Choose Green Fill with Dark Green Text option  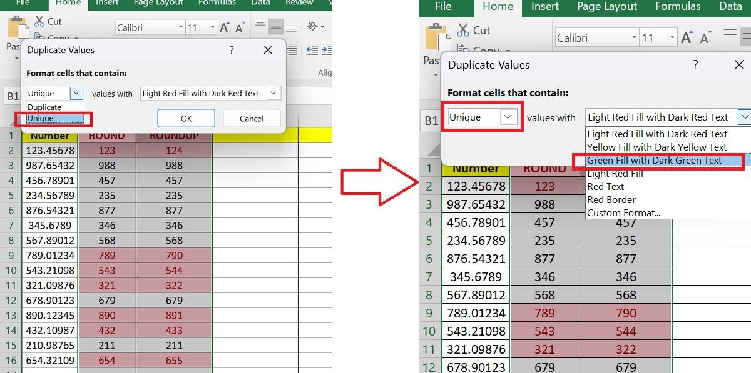click(654, 161)
